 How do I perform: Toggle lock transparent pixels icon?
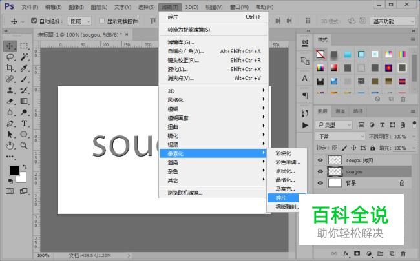pos(335,148)
